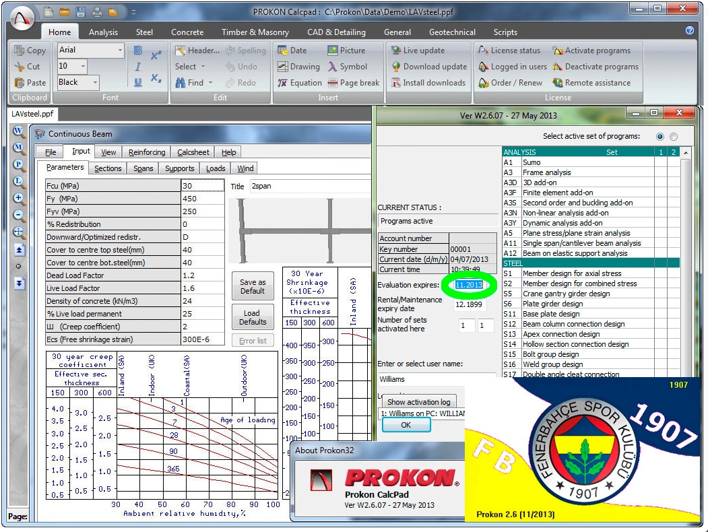Image resolution: width=708 pixels, height=532 pixels.
Task: Click OK in the license dialog
Action: pyautogui.click(x=406, y=425)
